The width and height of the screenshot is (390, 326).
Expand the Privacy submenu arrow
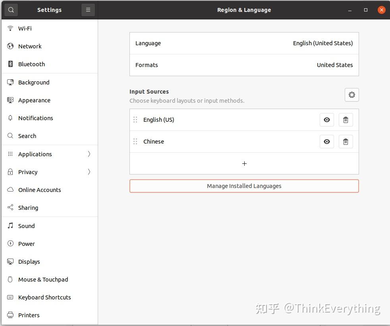pos(89,172)
